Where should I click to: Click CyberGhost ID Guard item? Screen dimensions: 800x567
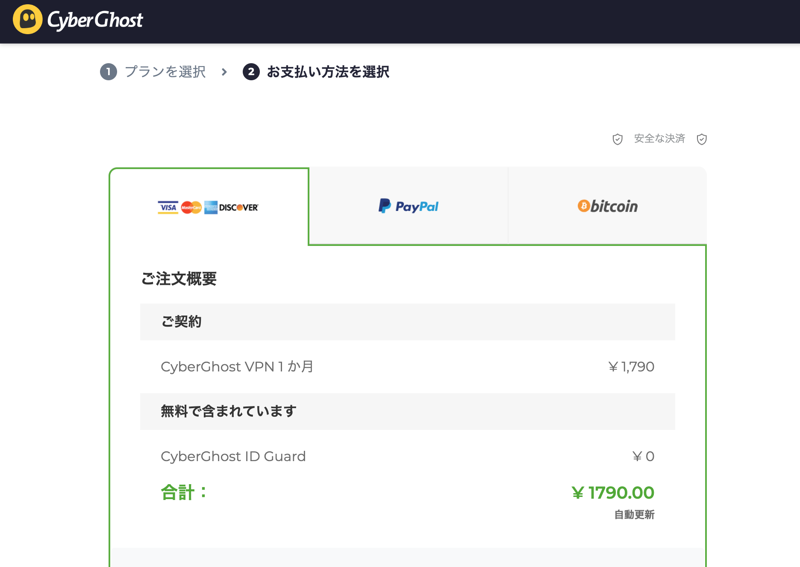(233, 456)
